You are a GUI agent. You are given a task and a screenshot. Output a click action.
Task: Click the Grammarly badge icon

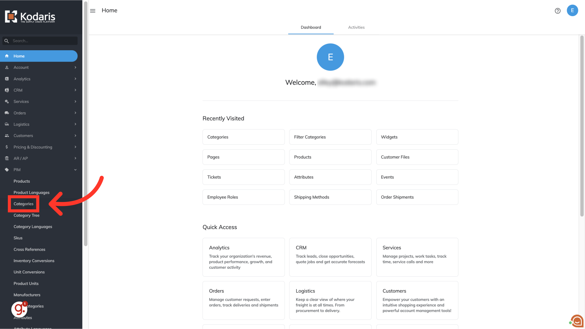click(x=19, y=309)
